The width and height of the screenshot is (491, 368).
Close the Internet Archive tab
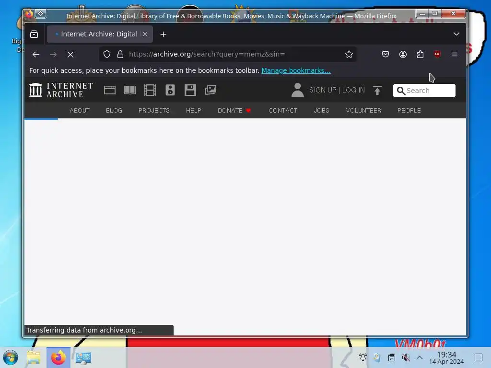(145, 34)
